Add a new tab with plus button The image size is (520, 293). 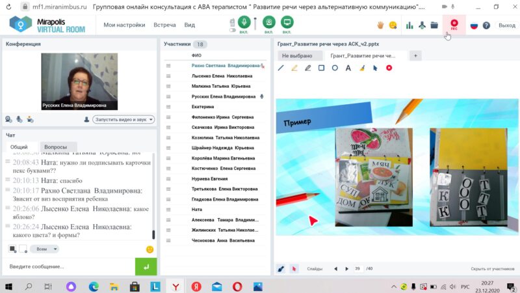(415, 56)
